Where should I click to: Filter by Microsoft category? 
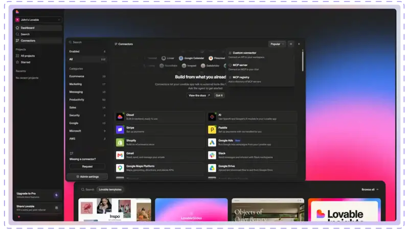[87, 131]
